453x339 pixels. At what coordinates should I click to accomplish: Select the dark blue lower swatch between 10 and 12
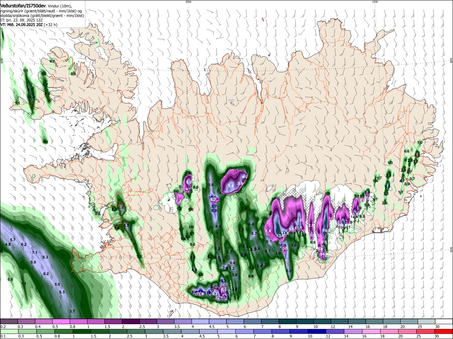tap(317, 331)
